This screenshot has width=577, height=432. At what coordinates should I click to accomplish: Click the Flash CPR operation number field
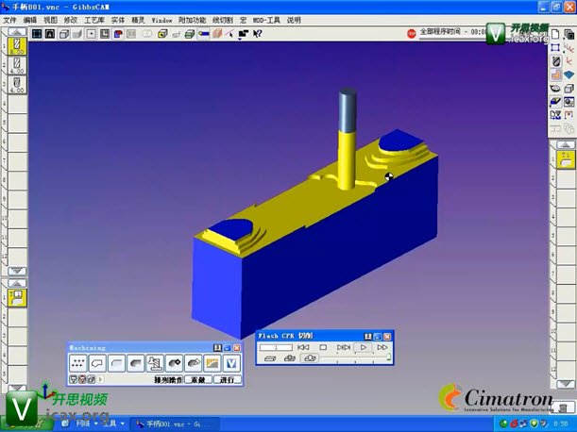[x=276, y=347]
